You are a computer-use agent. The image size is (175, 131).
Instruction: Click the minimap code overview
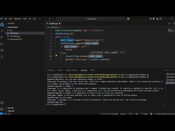(171, 30)
